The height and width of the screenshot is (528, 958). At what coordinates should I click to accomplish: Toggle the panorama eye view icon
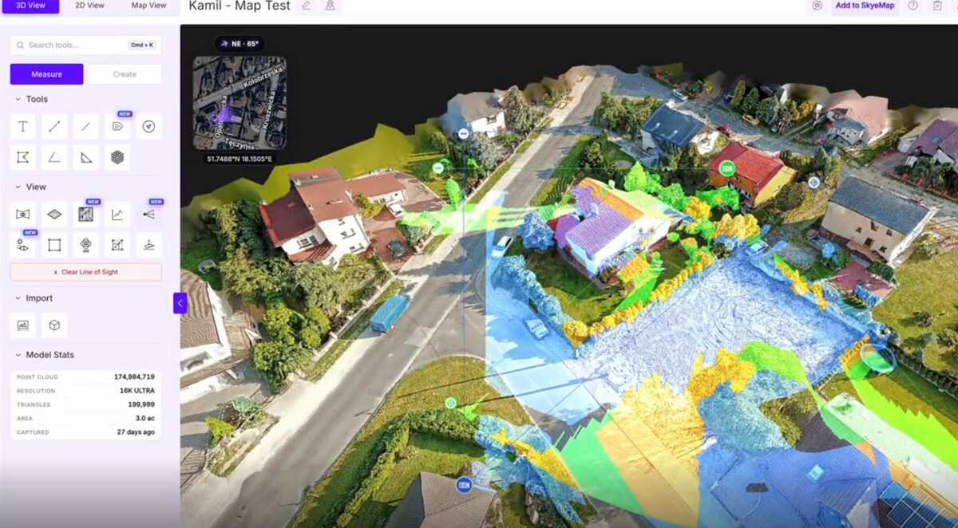click(23, 214)
